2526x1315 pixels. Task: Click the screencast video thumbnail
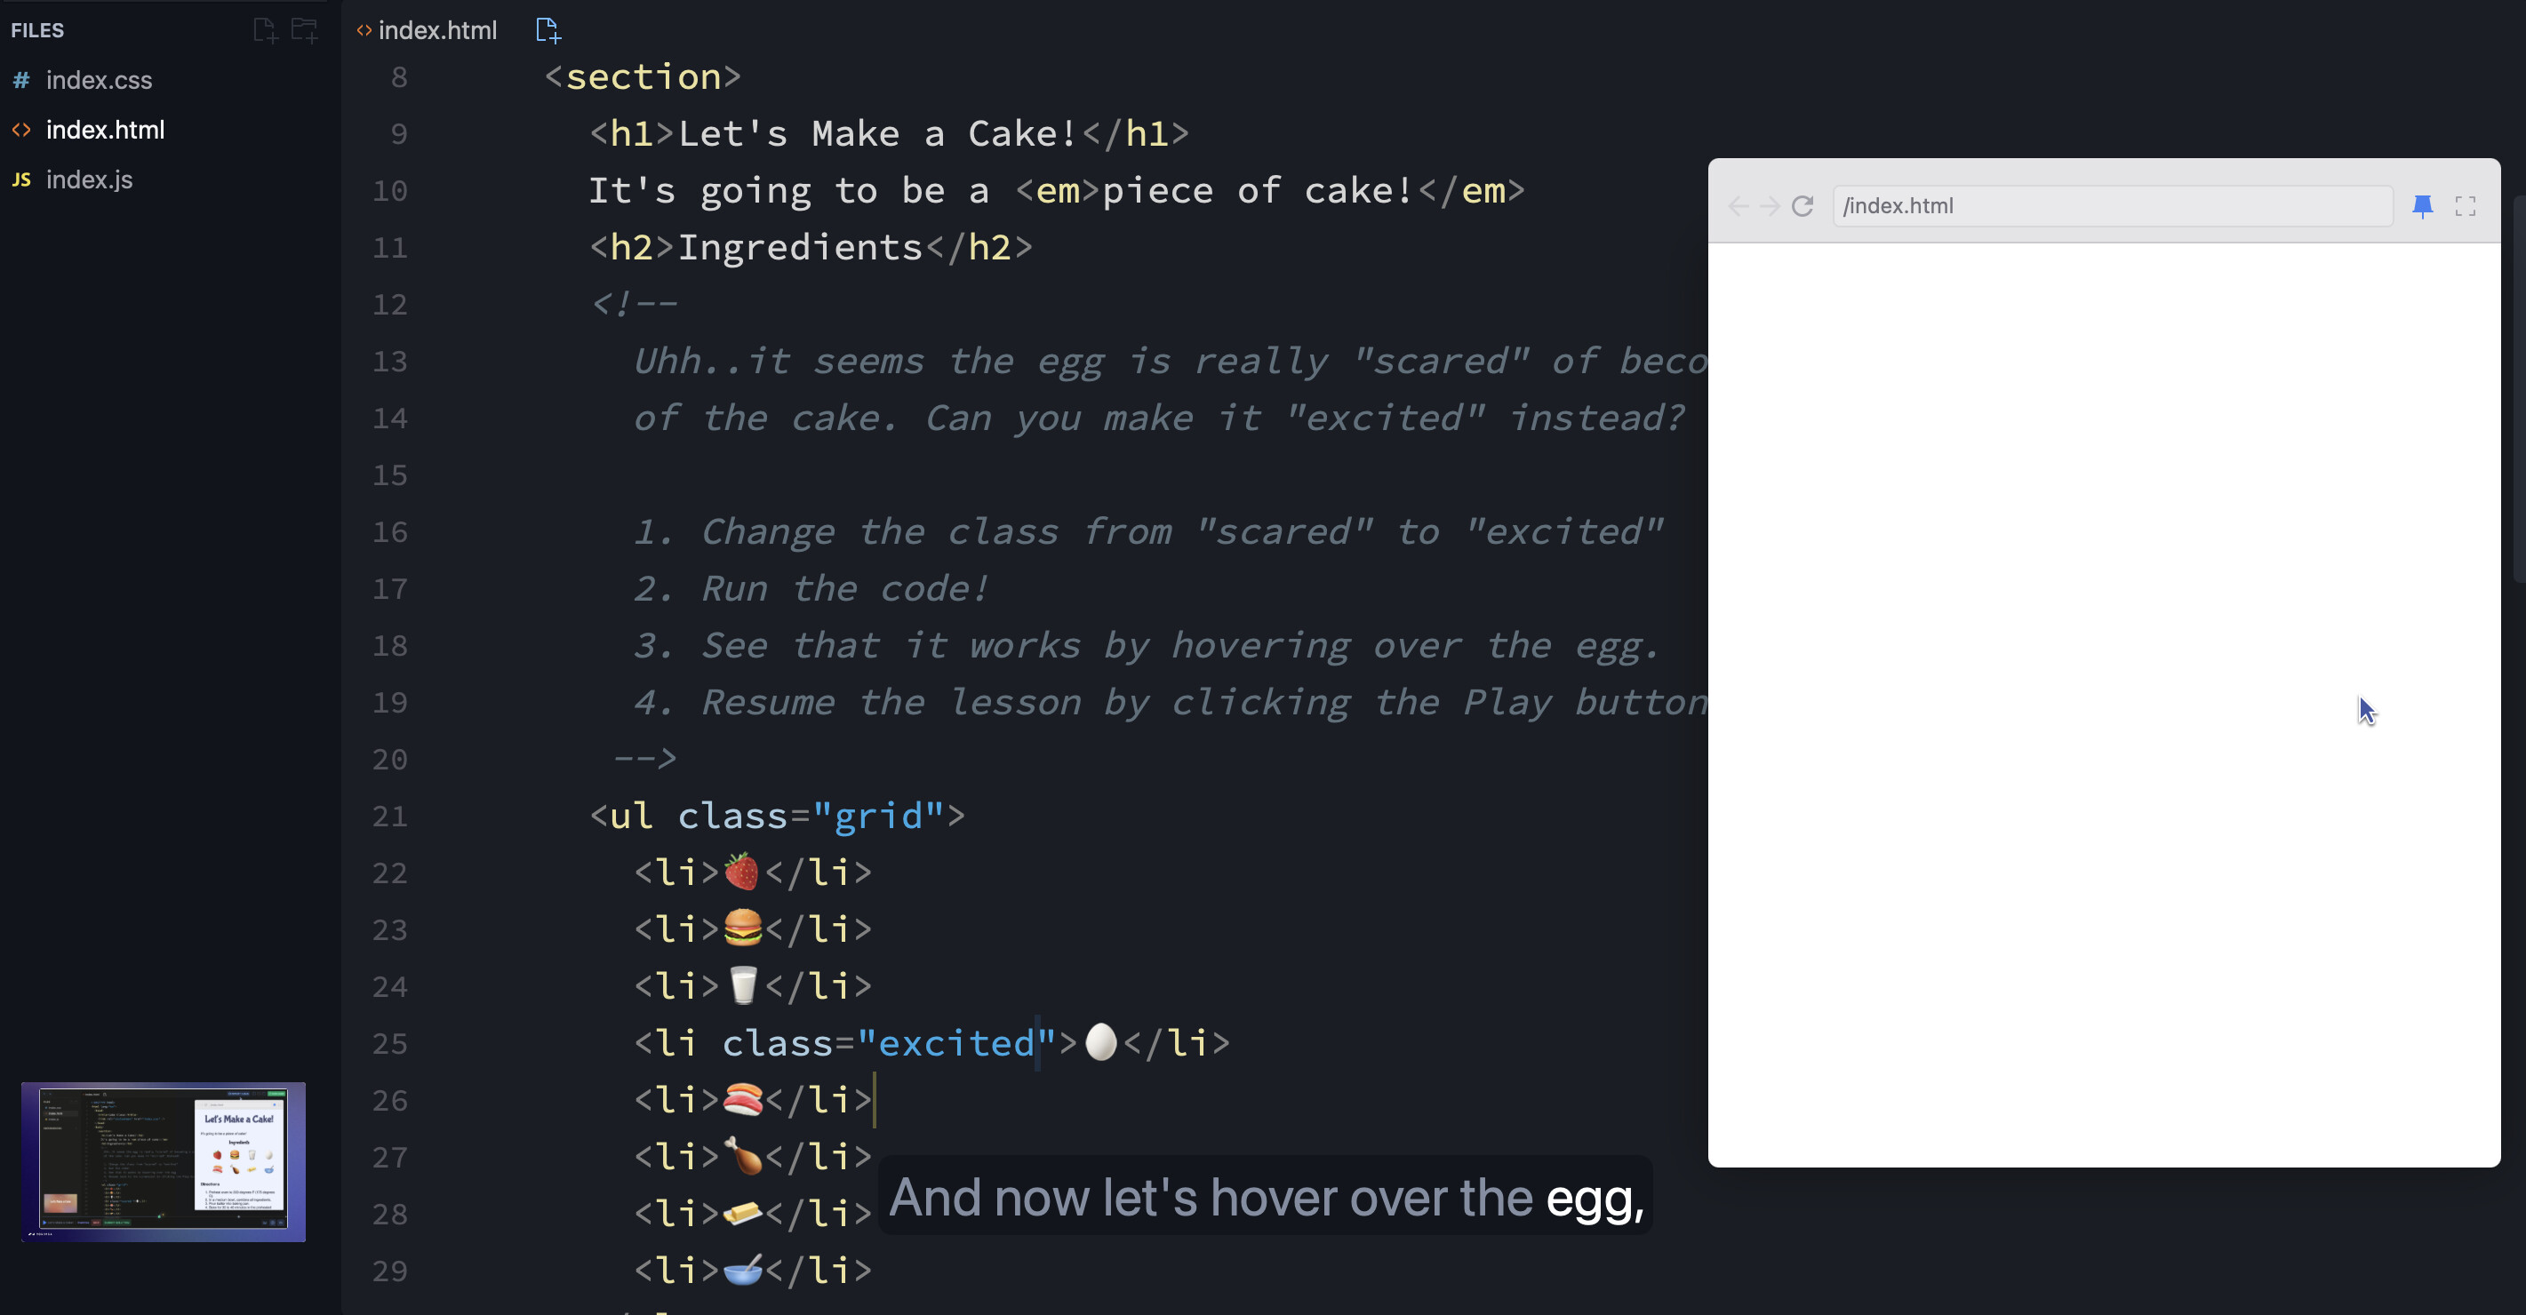(163, 1161)
